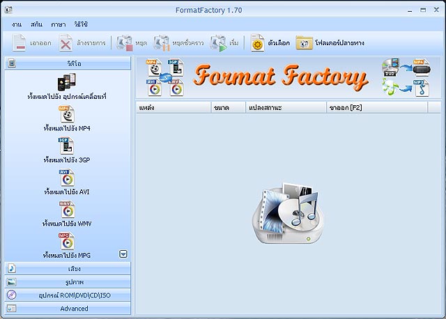Image resolution: width=446 pixels, height=319 pixels.
Task: Click ทั้งหมดไปยัง MPG label
Action: [x=67, y=256]
